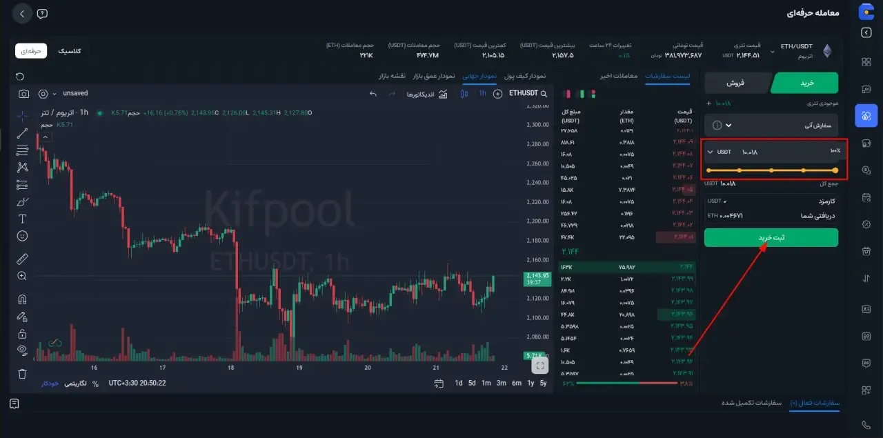This screenshot has height=438, width=883.
Task: Select the brush drawing tool
Action: (22, 202)
